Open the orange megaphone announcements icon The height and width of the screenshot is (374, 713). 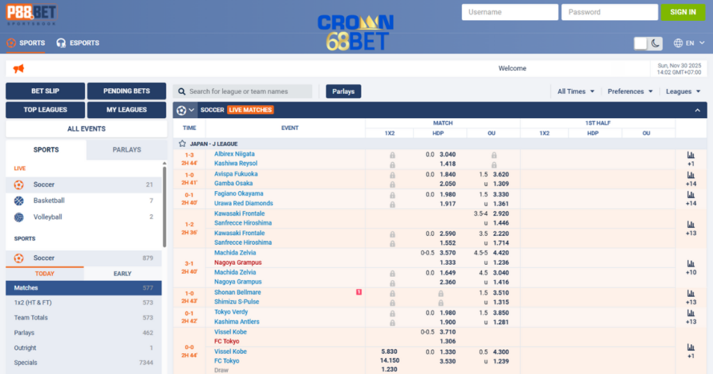point(19,69)
